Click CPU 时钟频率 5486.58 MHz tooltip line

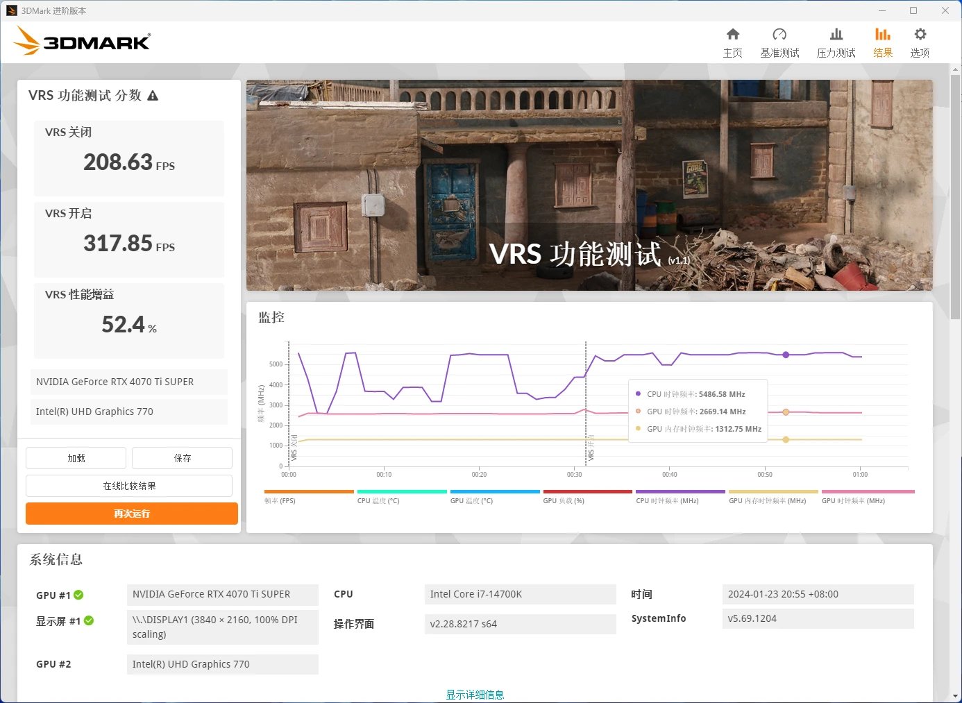(691, 394)
